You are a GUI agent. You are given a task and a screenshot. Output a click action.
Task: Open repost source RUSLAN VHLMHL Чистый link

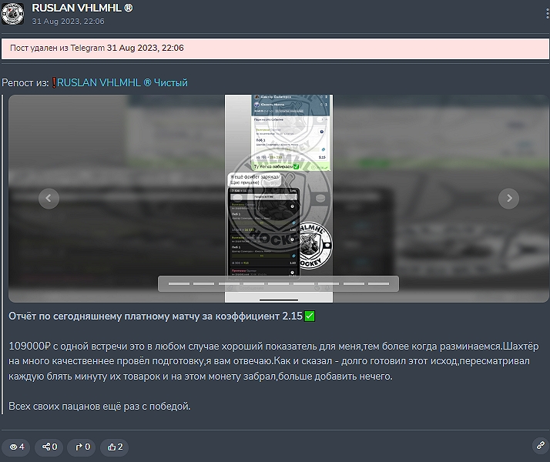pos(122,82)
